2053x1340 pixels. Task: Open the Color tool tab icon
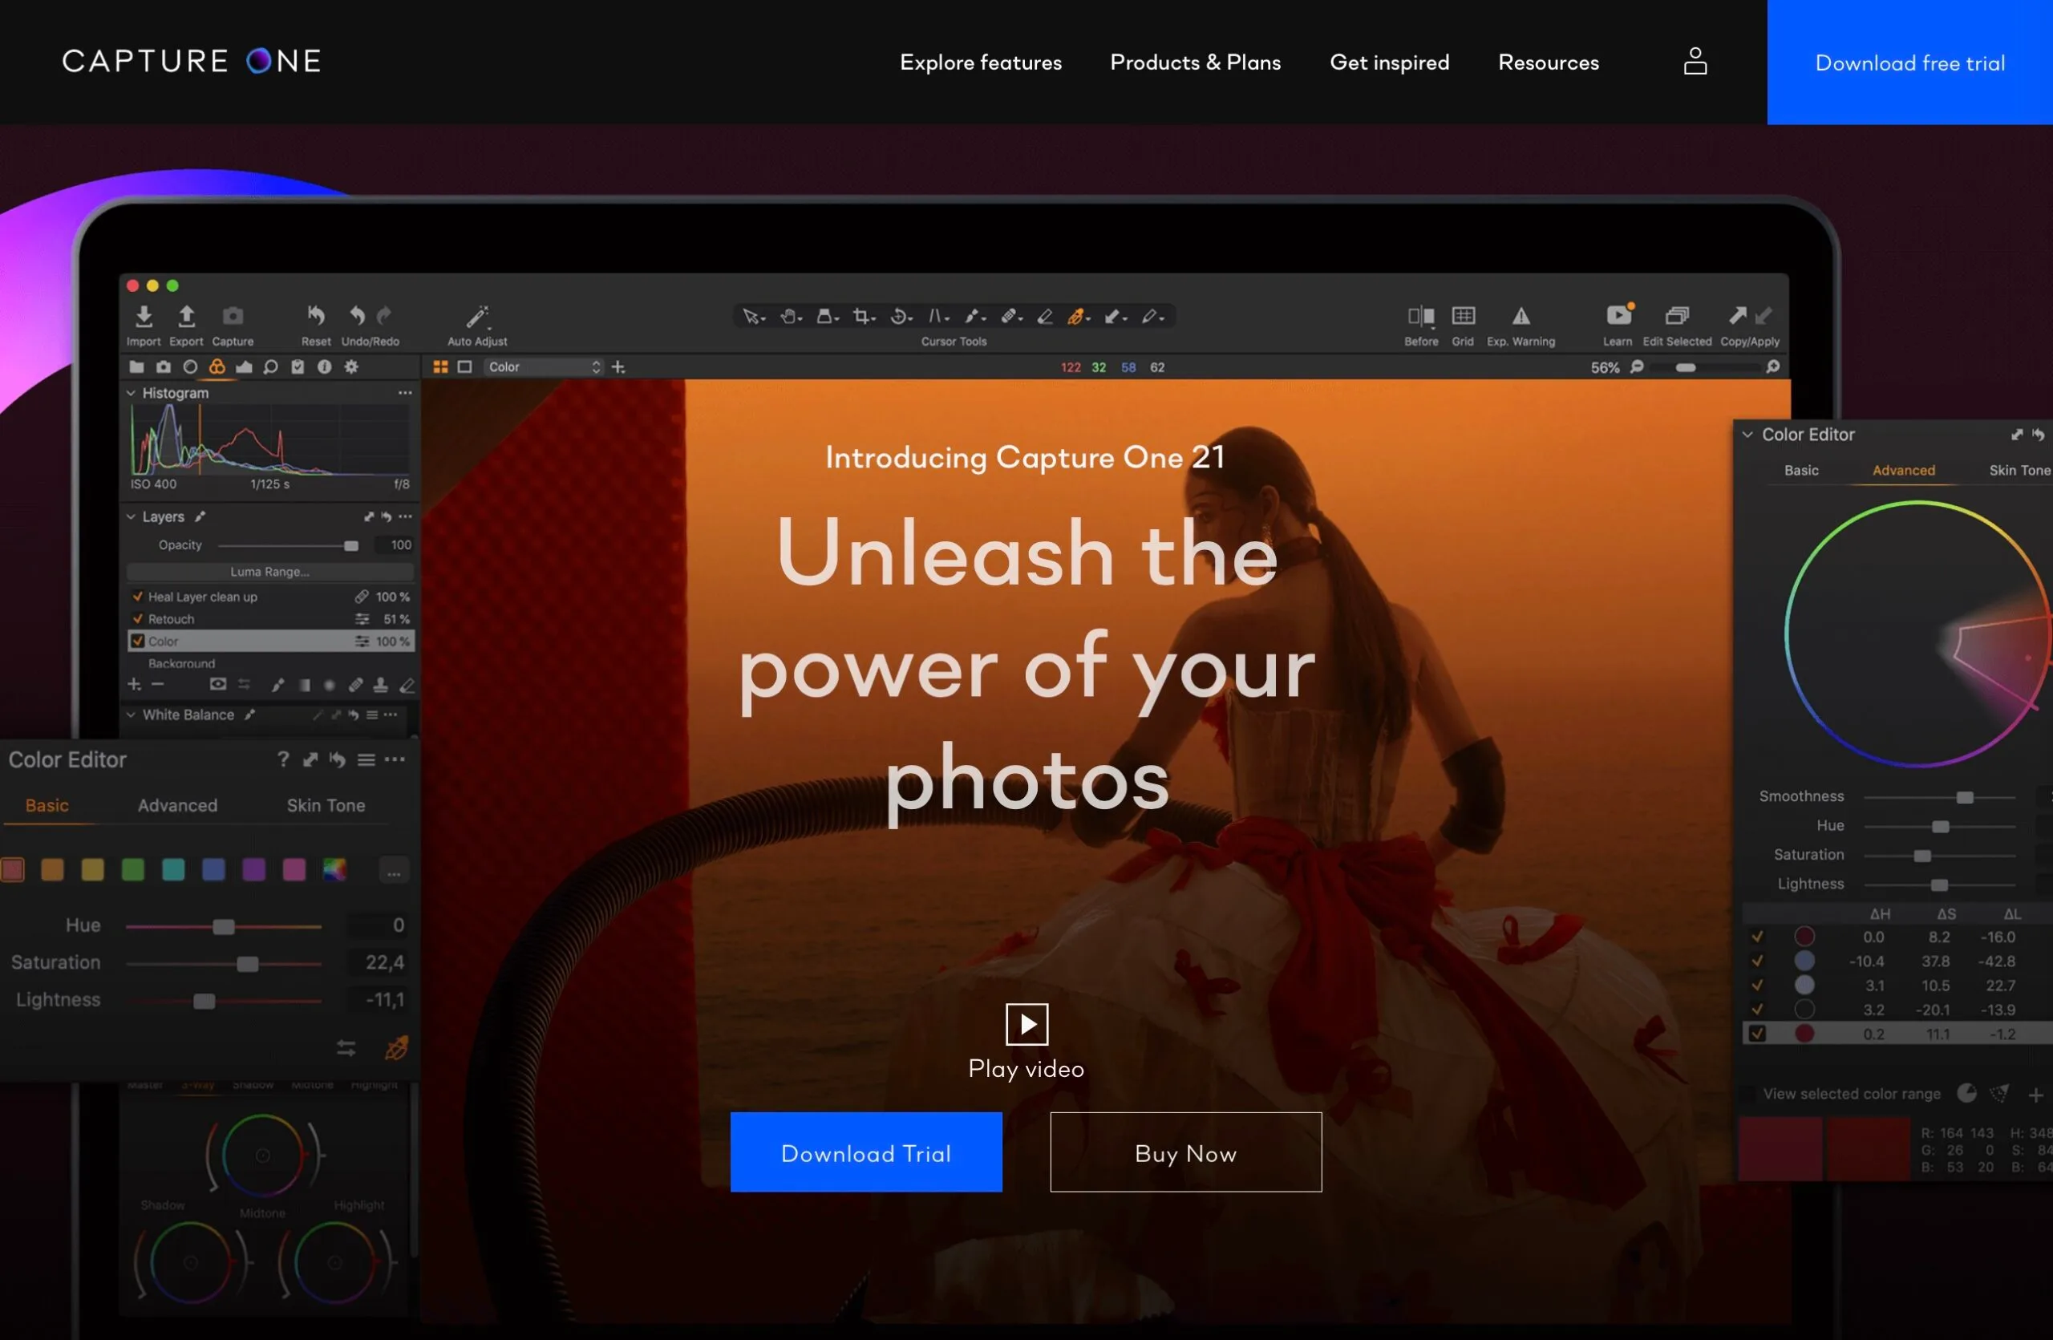(x=217, y=366)
